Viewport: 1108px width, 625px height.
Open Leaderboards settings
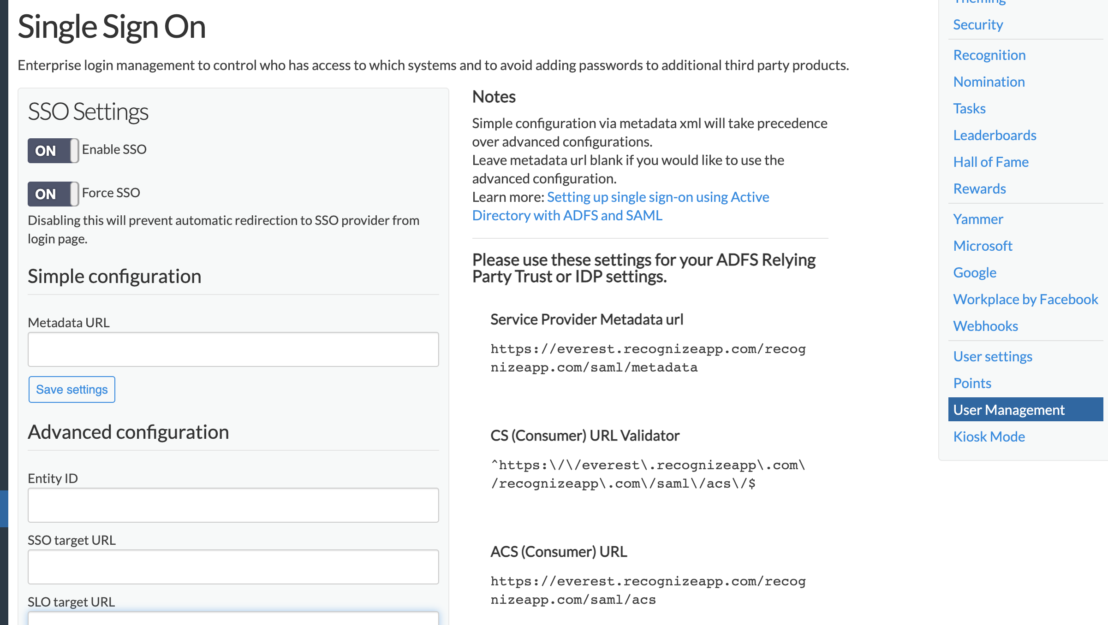(x=995, y=135)
